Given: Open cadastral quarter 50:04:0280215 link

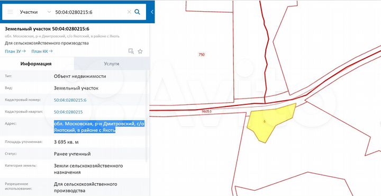Looking at the screenshot, I should pyautogui.click(x=68, y=112).
